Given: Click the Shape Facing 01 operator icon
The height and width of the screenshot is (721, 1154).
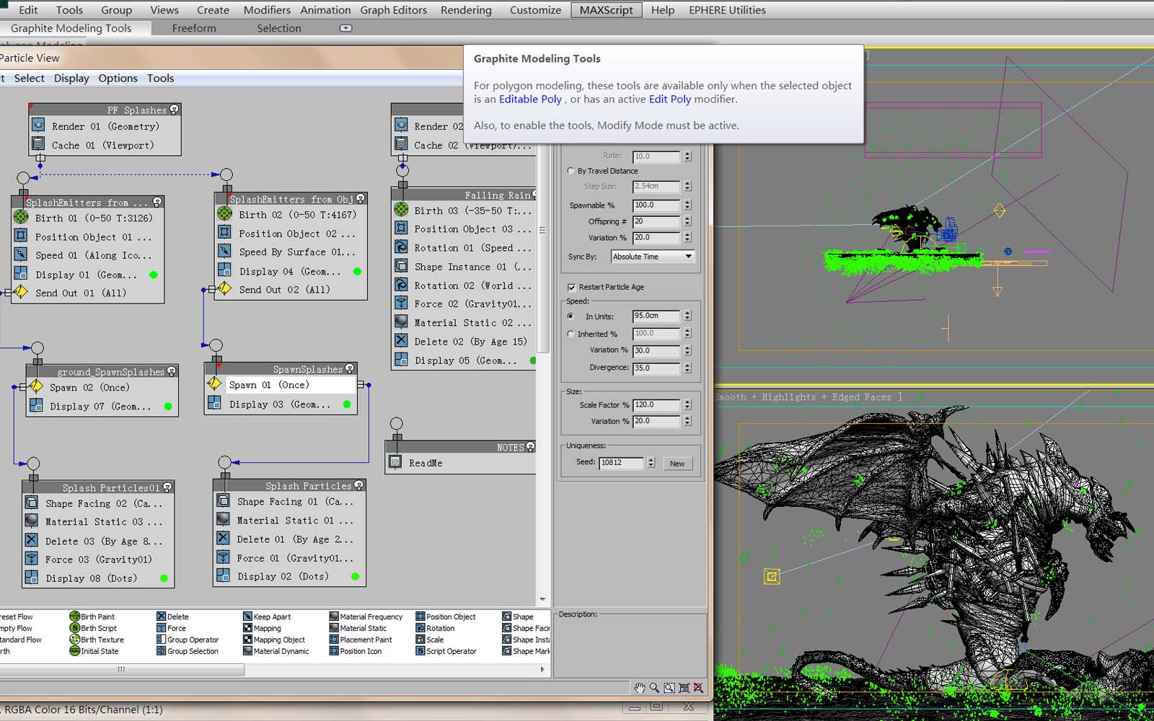Looking at the screenshot, I should point(224,500).
